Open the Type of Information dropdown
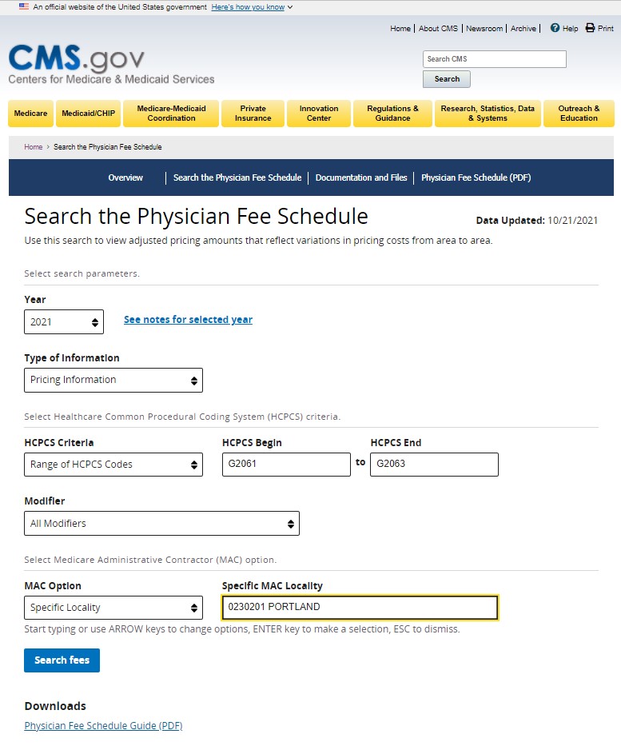This screenshot has height=750, width=621. [113, 380]
